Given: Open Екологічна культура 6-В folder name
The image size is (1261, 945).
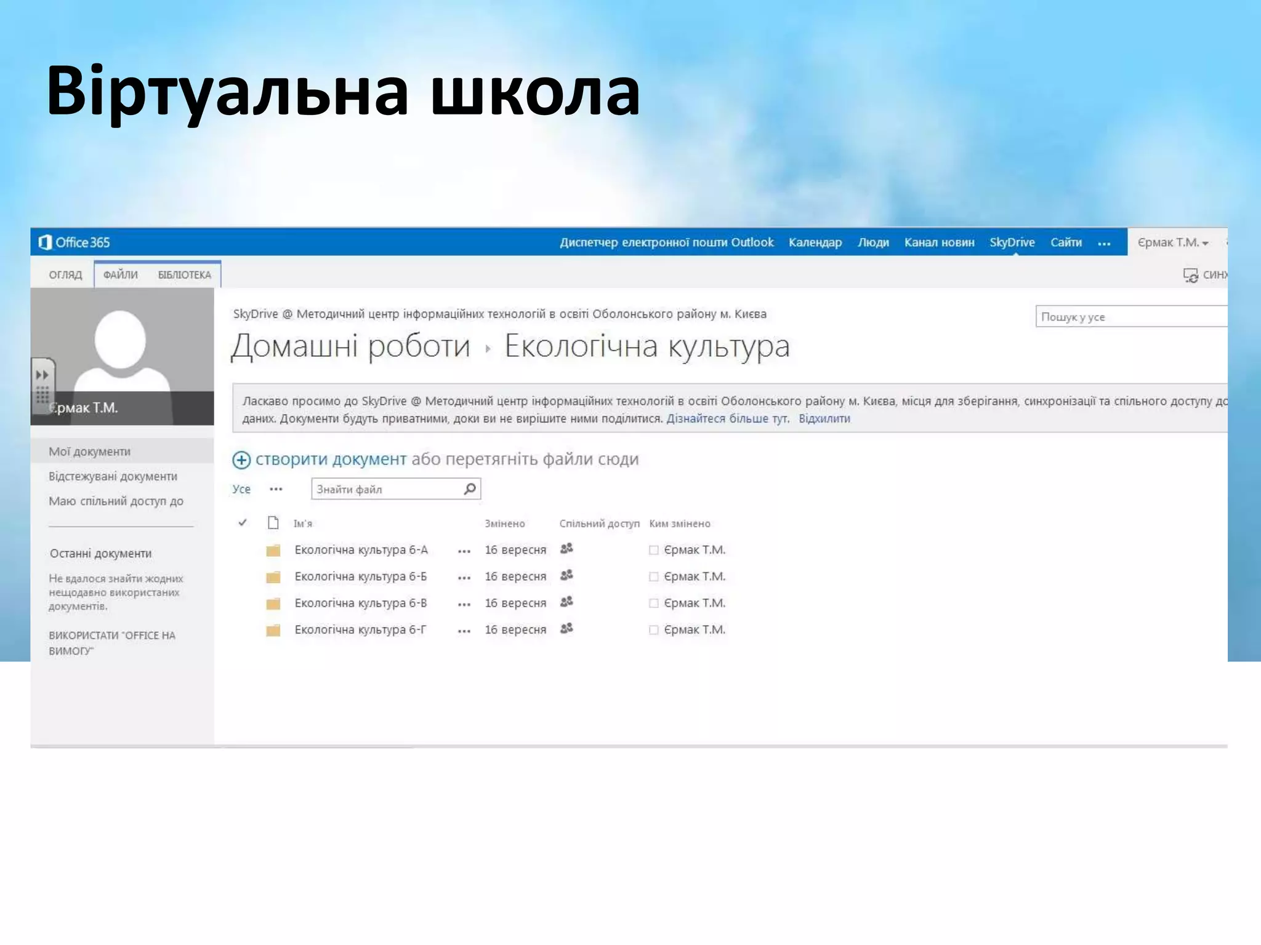Looking at the screenshot, I should (x=360, y=604).
